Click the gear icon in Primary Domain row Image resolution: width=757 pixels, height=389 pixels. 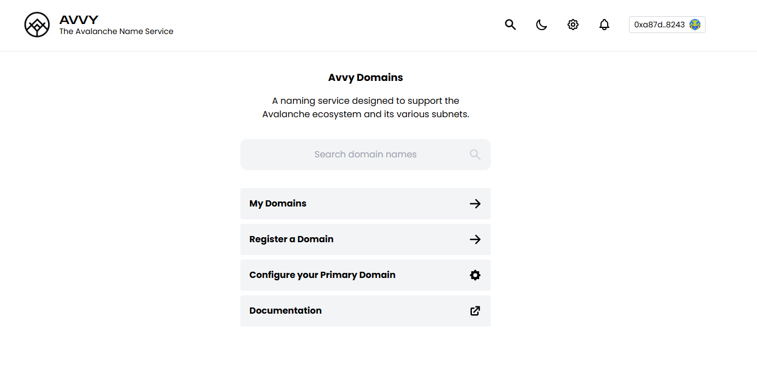pyautogui.click(x=475, y=275)
